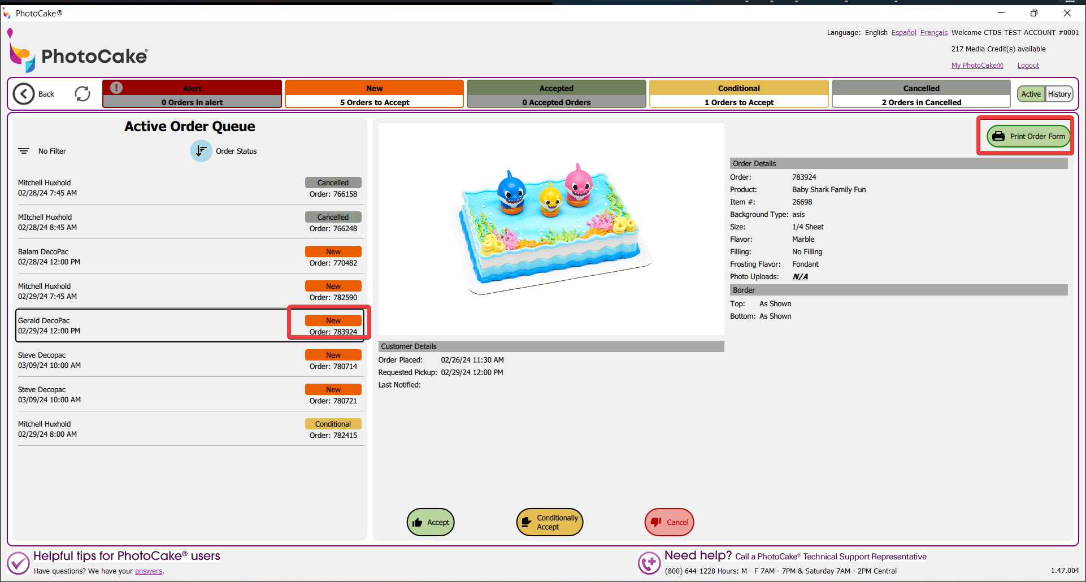Click the Logout link
The width and height of the screenshot is (1086, 582).
coord(1028,66)
